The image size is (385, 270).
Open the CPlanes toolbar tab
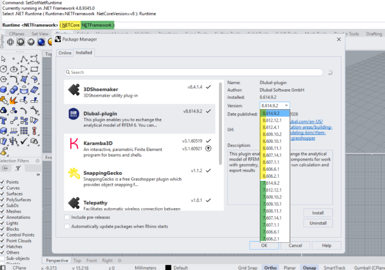tap(17, 34)
